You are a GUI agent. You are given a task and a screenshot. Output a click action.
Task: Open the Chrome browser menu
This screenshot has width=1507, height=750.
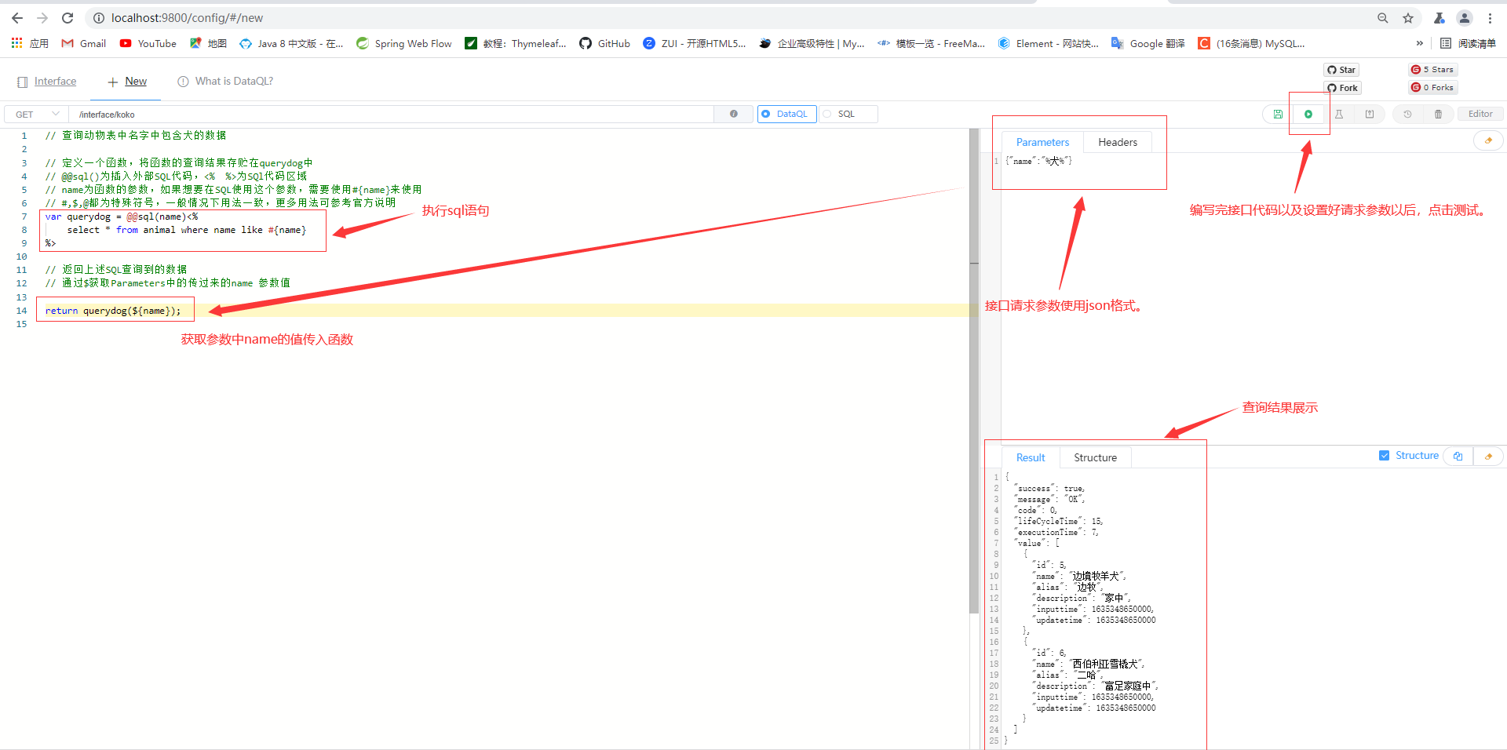(x=1490, y=17)
